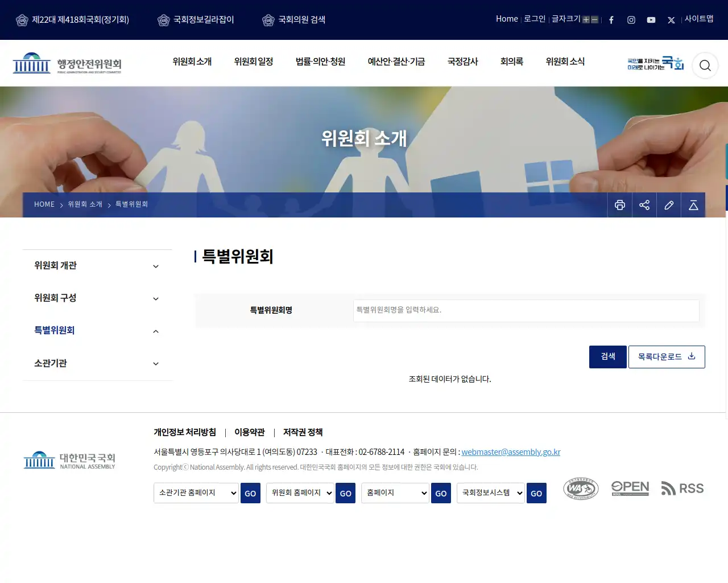Open the 사이트맵 link

coord(699,19)
